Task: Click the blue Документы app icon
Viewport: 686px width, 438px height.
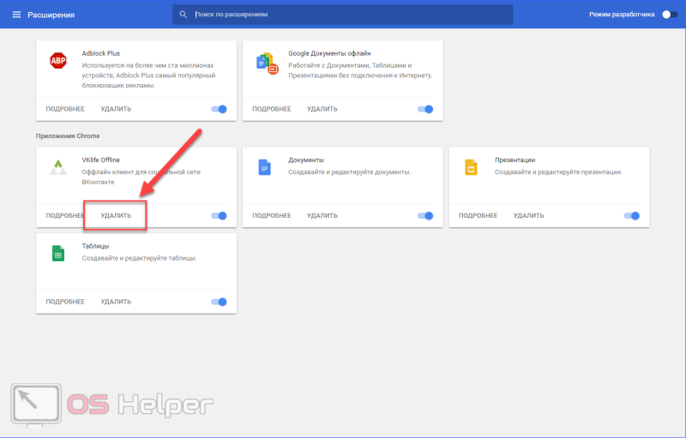Action: 265,167
